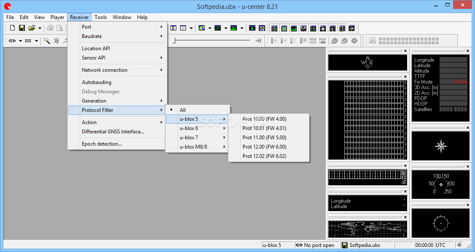
Task: Close the world map panel
Action: tap(405, 217)
